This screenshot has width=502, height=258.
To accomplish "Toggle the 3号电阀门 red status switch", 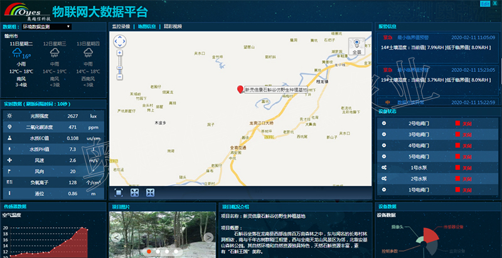I will (458, 134).
